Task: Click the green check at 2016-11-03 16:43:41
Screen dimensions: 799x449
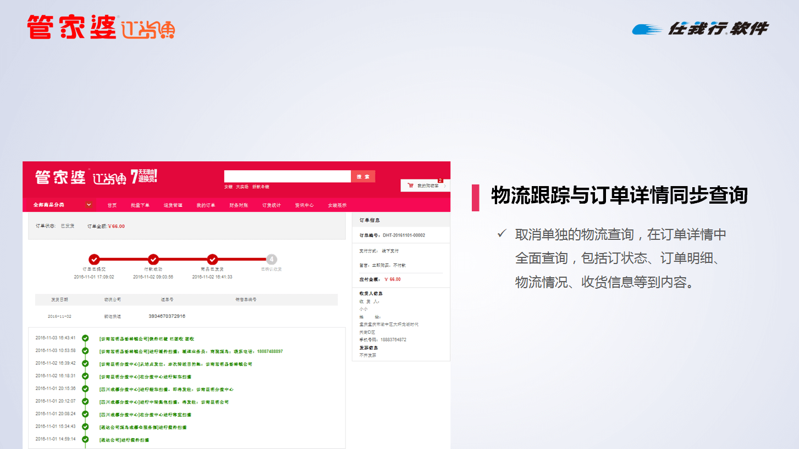Action: (85, 338)
